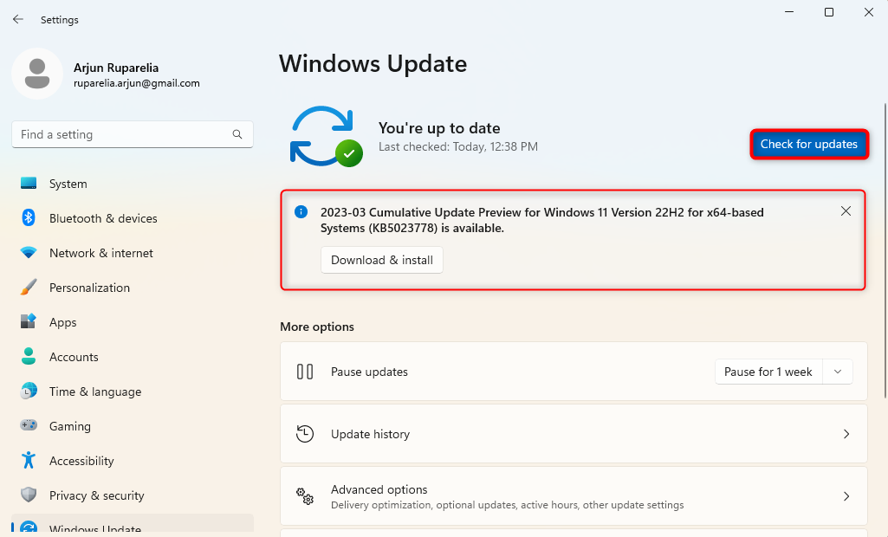Click Download & install button

[x=382, y=260]
